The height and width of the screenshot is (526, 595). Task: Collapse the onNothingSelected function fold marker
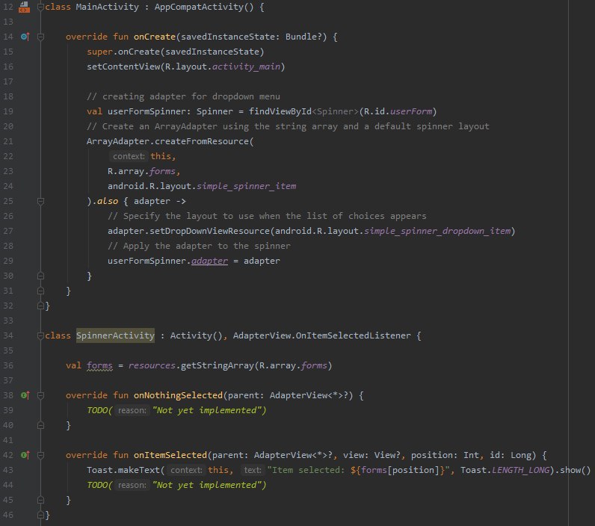coord(40,395)
